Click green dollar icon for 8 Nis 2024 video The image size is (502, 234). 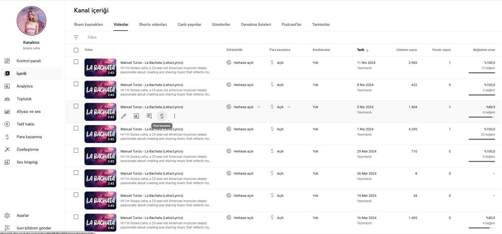(272, 85)
